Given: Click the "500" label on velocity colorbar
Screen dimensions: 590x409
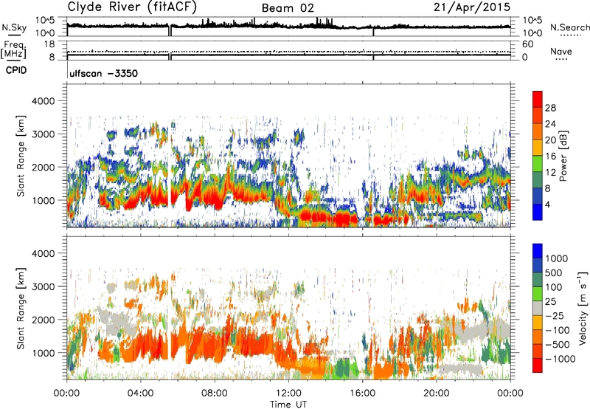Looking at the screenshot, I should pyautogui.click(x=554, y=272).
